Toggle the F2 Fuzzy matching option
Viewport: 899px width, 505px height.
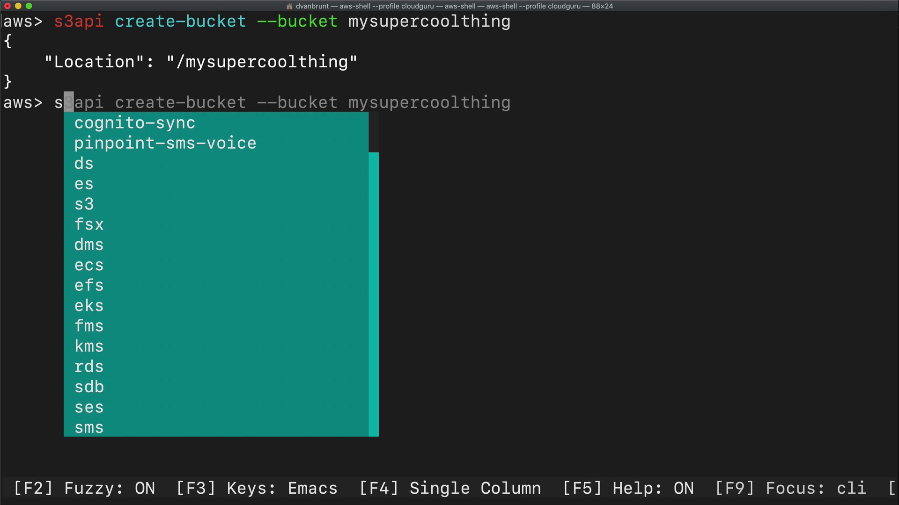point(84,488)
